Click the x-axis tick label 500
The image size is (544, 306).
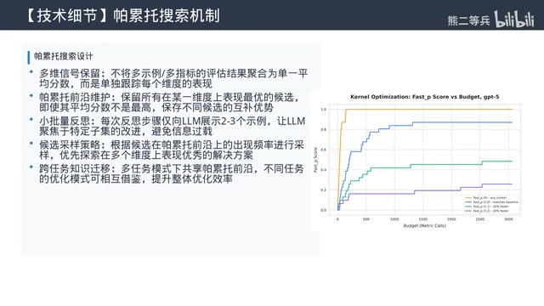click(366, 219)
